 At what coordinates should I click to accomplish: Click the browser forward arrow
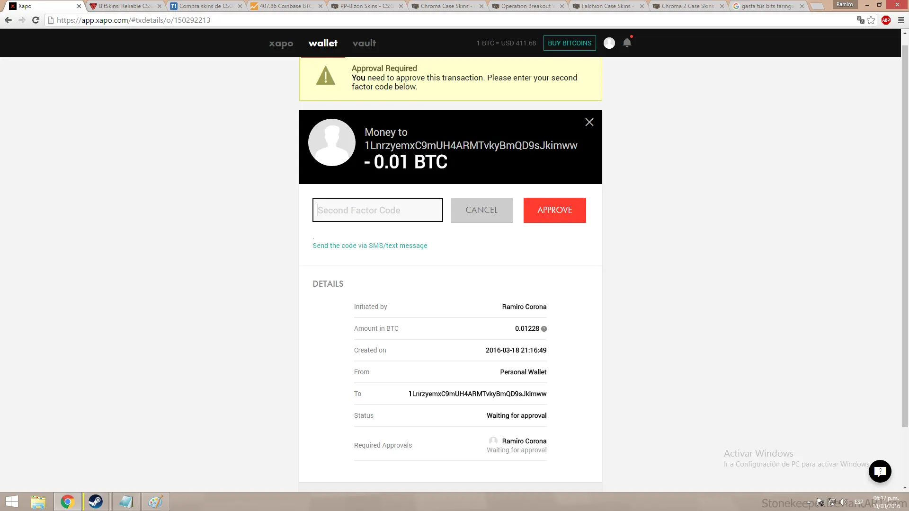22,20
